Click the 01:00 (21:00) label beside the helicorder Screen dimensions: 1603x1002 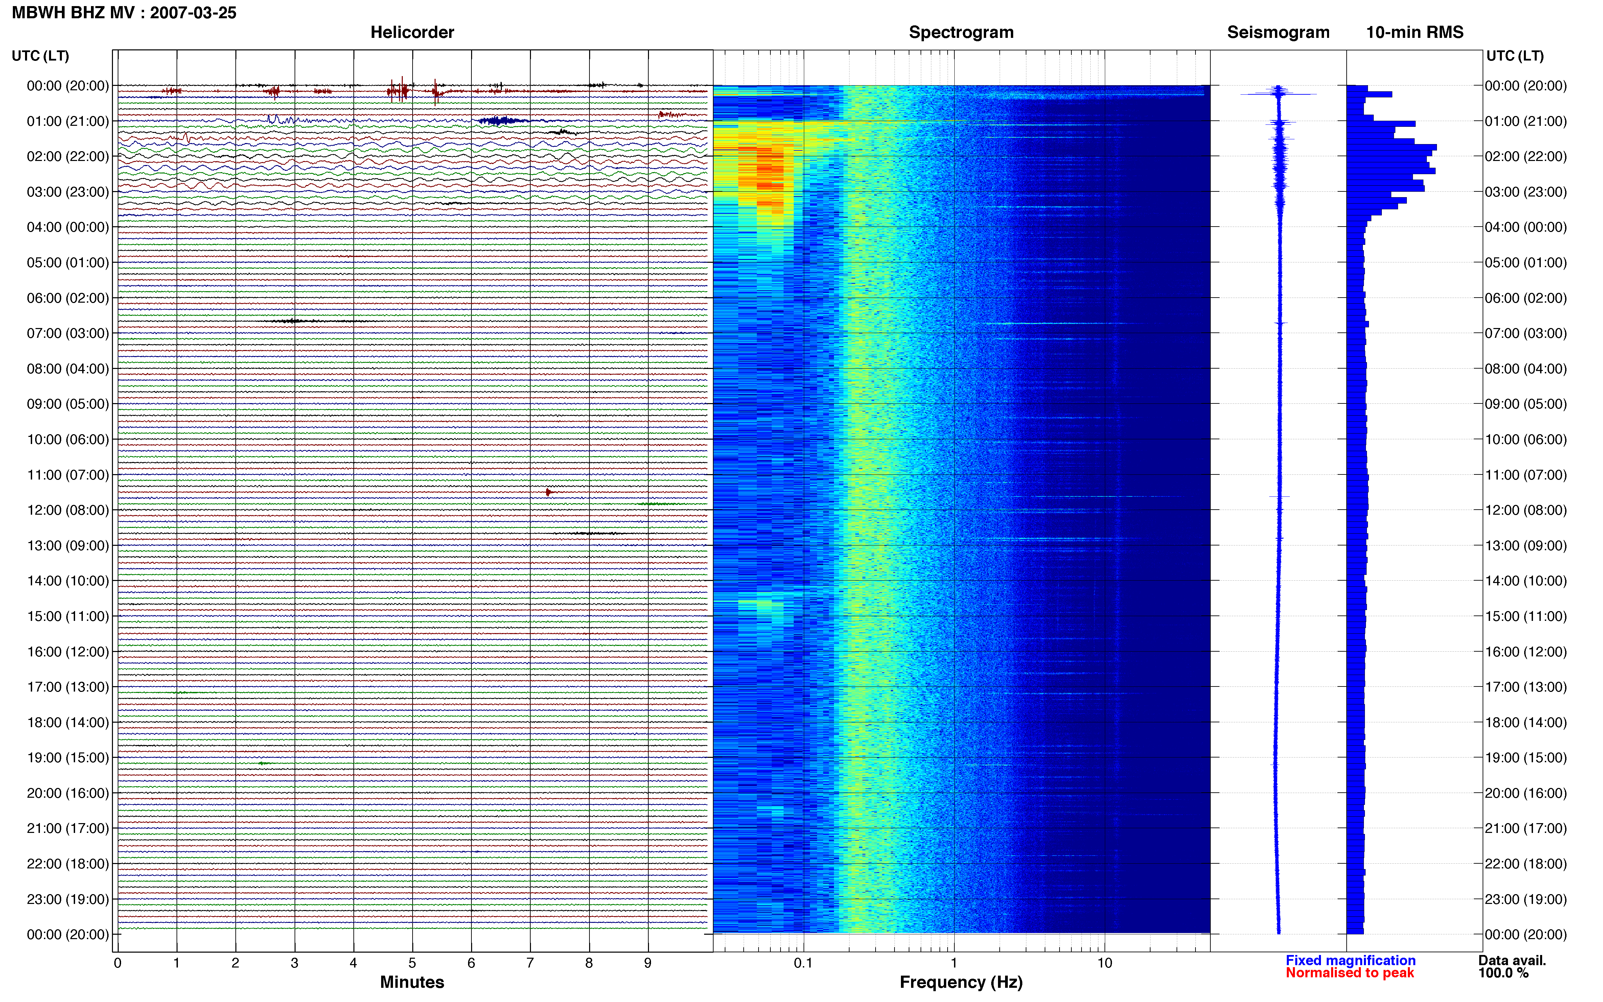(68, 121)
